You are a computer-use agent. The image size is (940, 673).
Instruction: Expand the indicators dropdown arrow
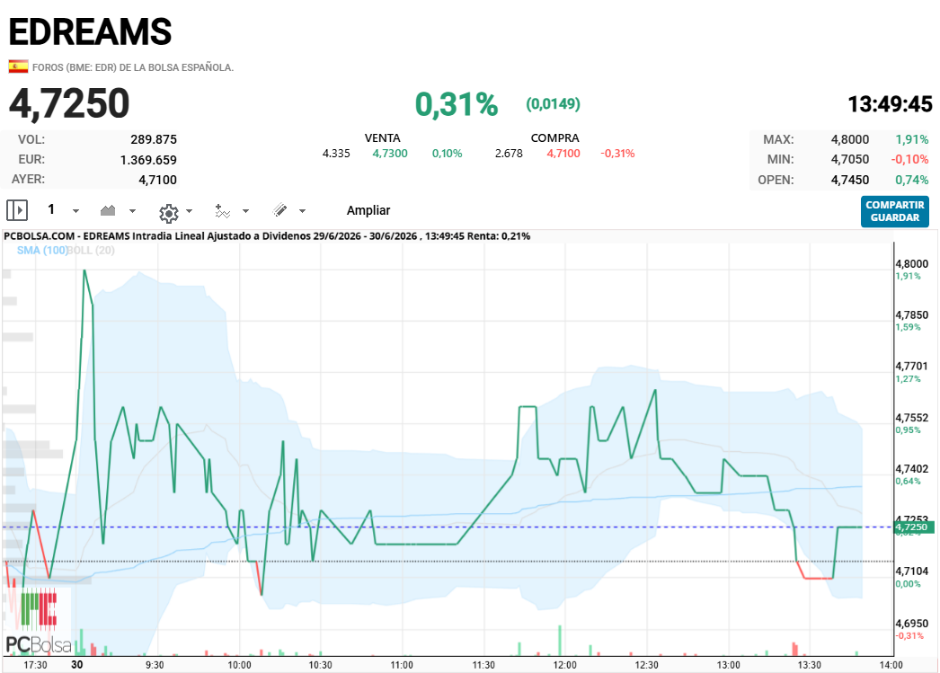coord(246,211)
